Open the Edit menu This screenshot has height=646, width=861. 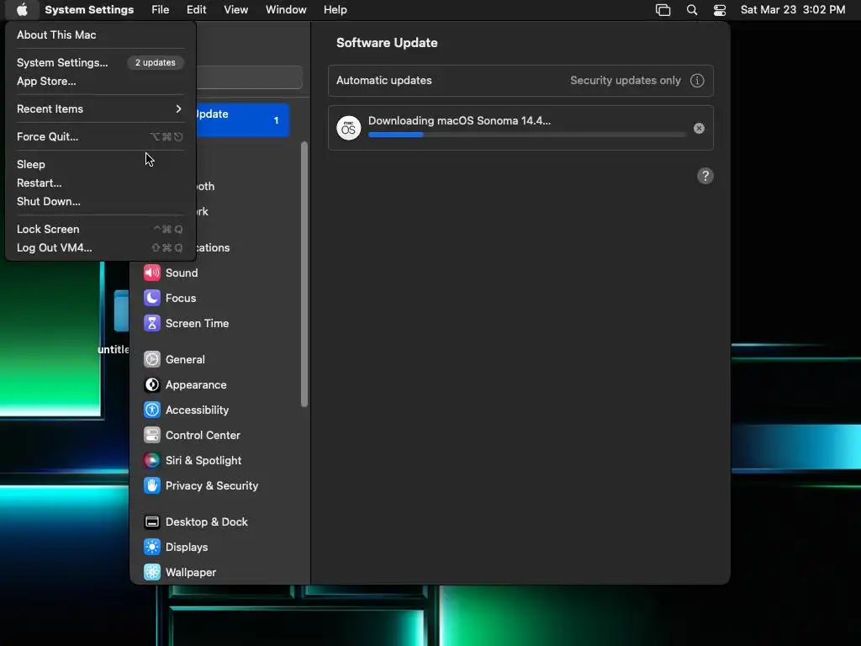196,10
